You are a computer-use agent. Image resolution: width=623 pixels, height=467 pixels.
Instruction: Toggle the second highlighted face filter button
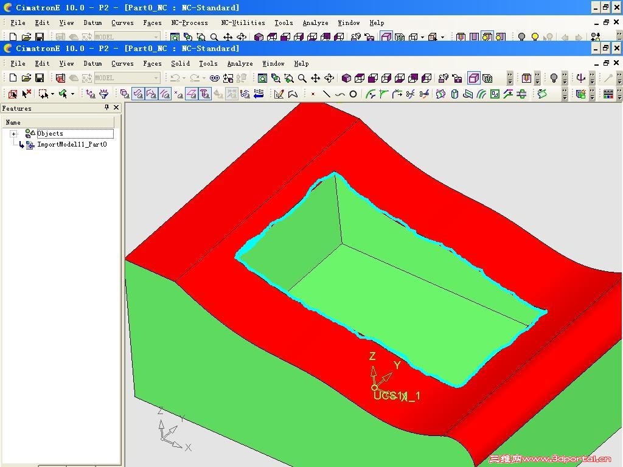click(x=151, y=94)
